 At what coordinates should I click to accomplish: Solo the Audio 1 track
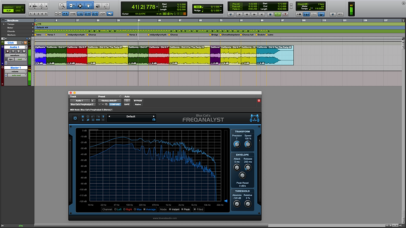click(x=18, y=51)
